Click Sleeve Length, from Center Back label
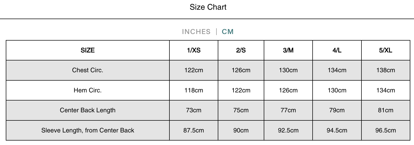This screenshot has width=414, height=145. tap(87, 130)
